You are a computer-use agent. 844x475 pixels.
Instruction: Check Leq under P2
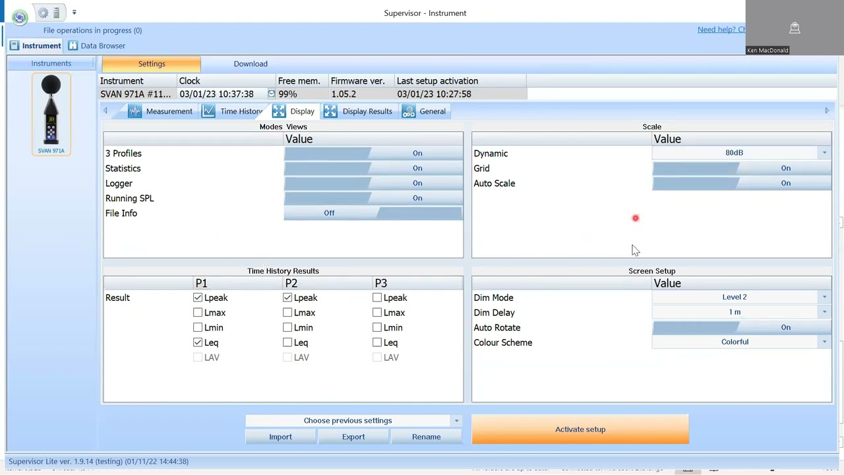(x=287, y=342)
